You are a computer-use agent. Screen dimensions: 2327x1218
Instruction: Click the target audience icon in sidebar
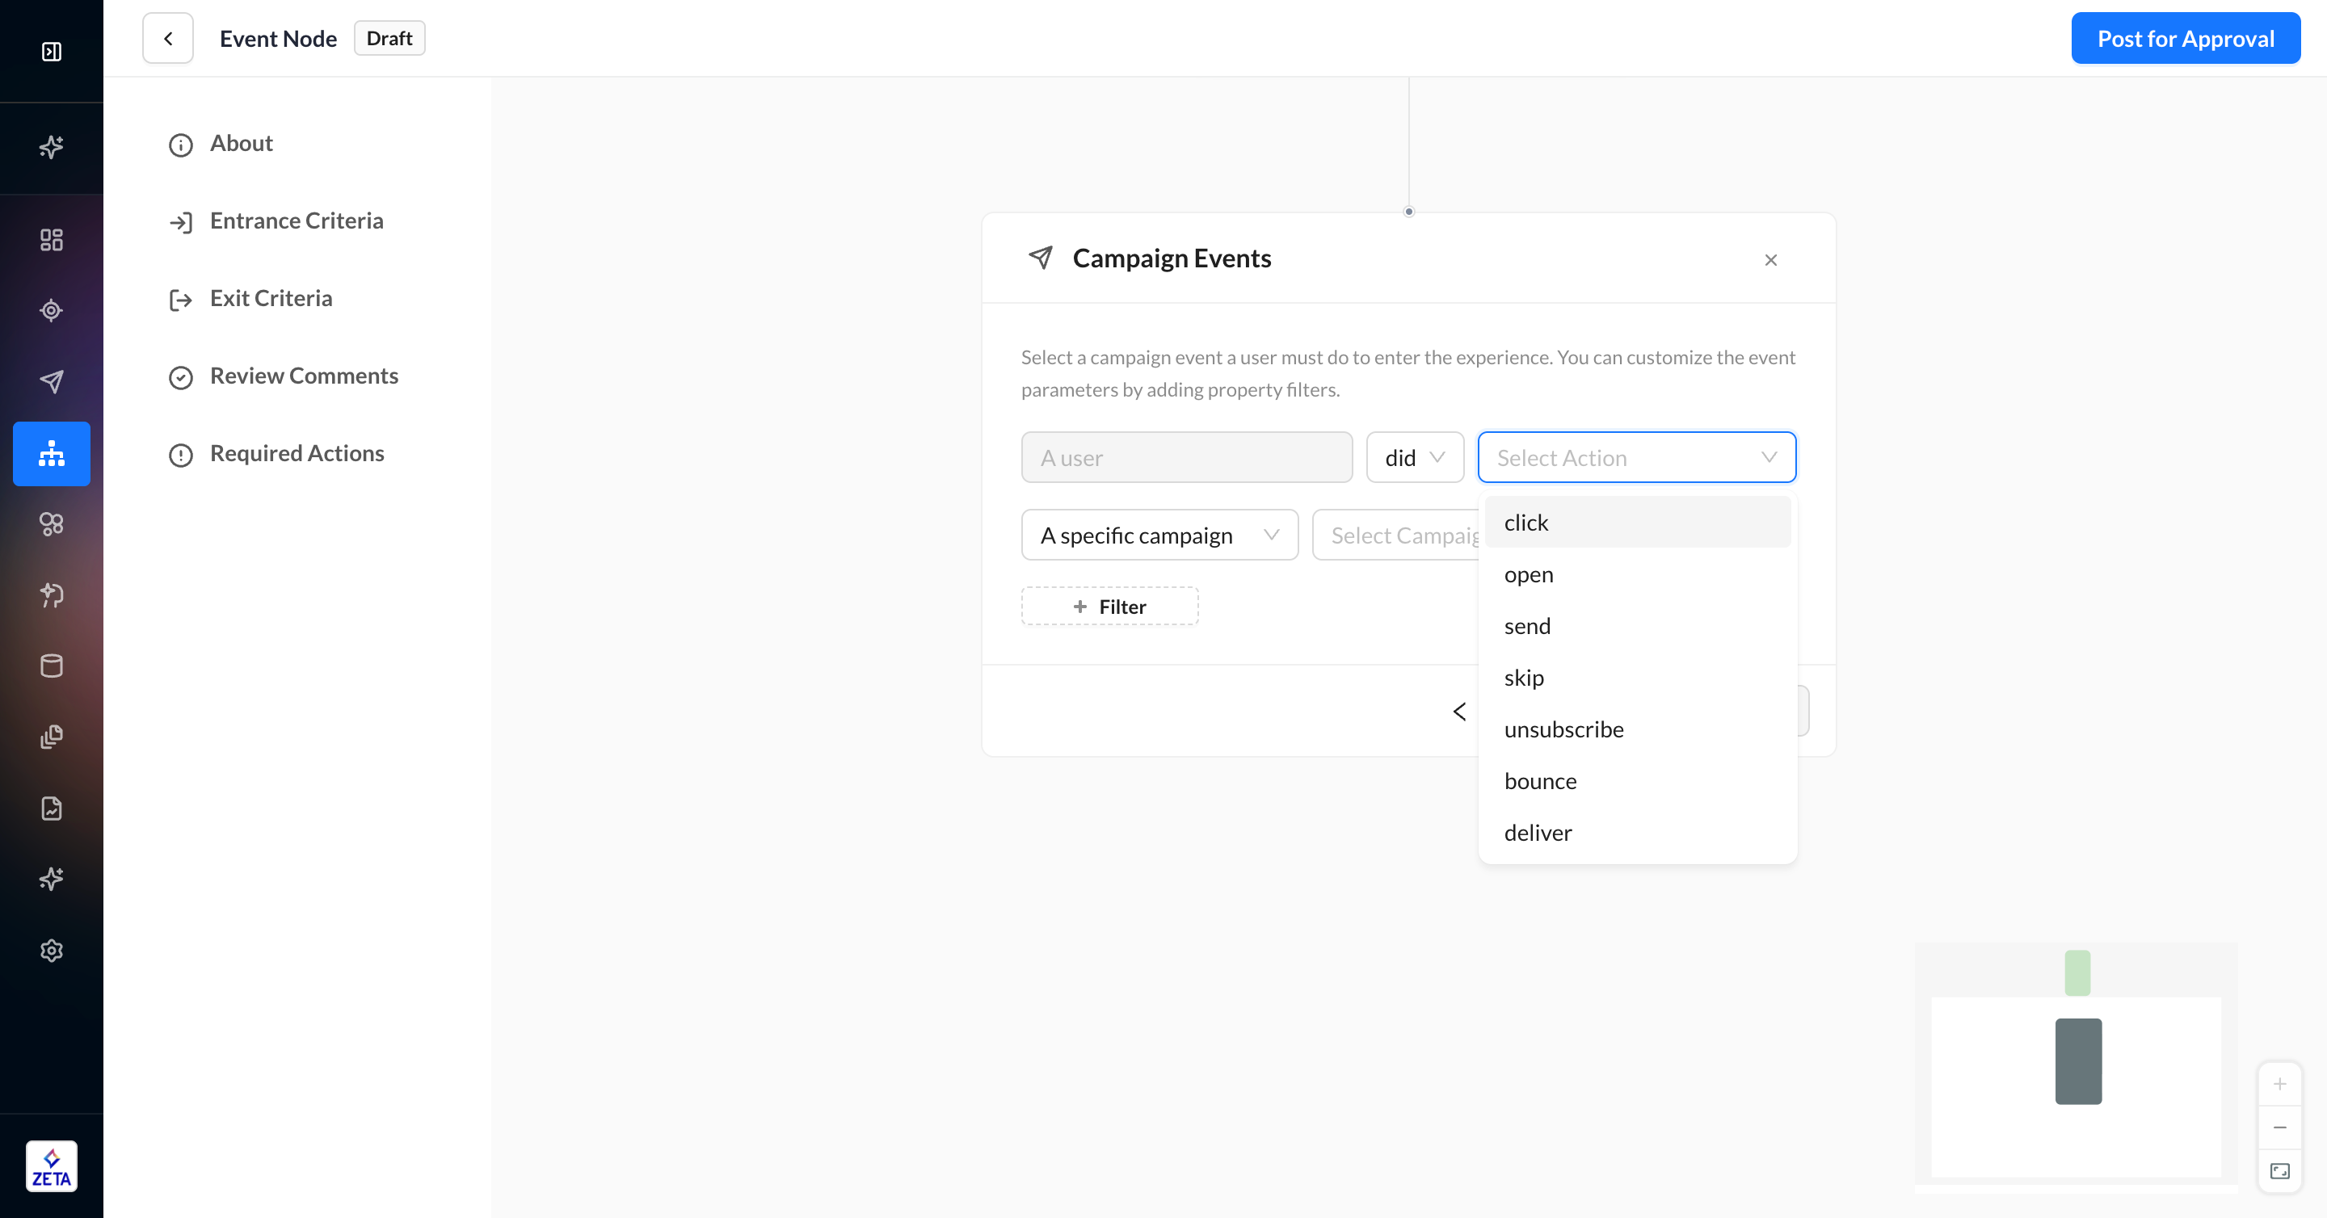pos(52,311)
